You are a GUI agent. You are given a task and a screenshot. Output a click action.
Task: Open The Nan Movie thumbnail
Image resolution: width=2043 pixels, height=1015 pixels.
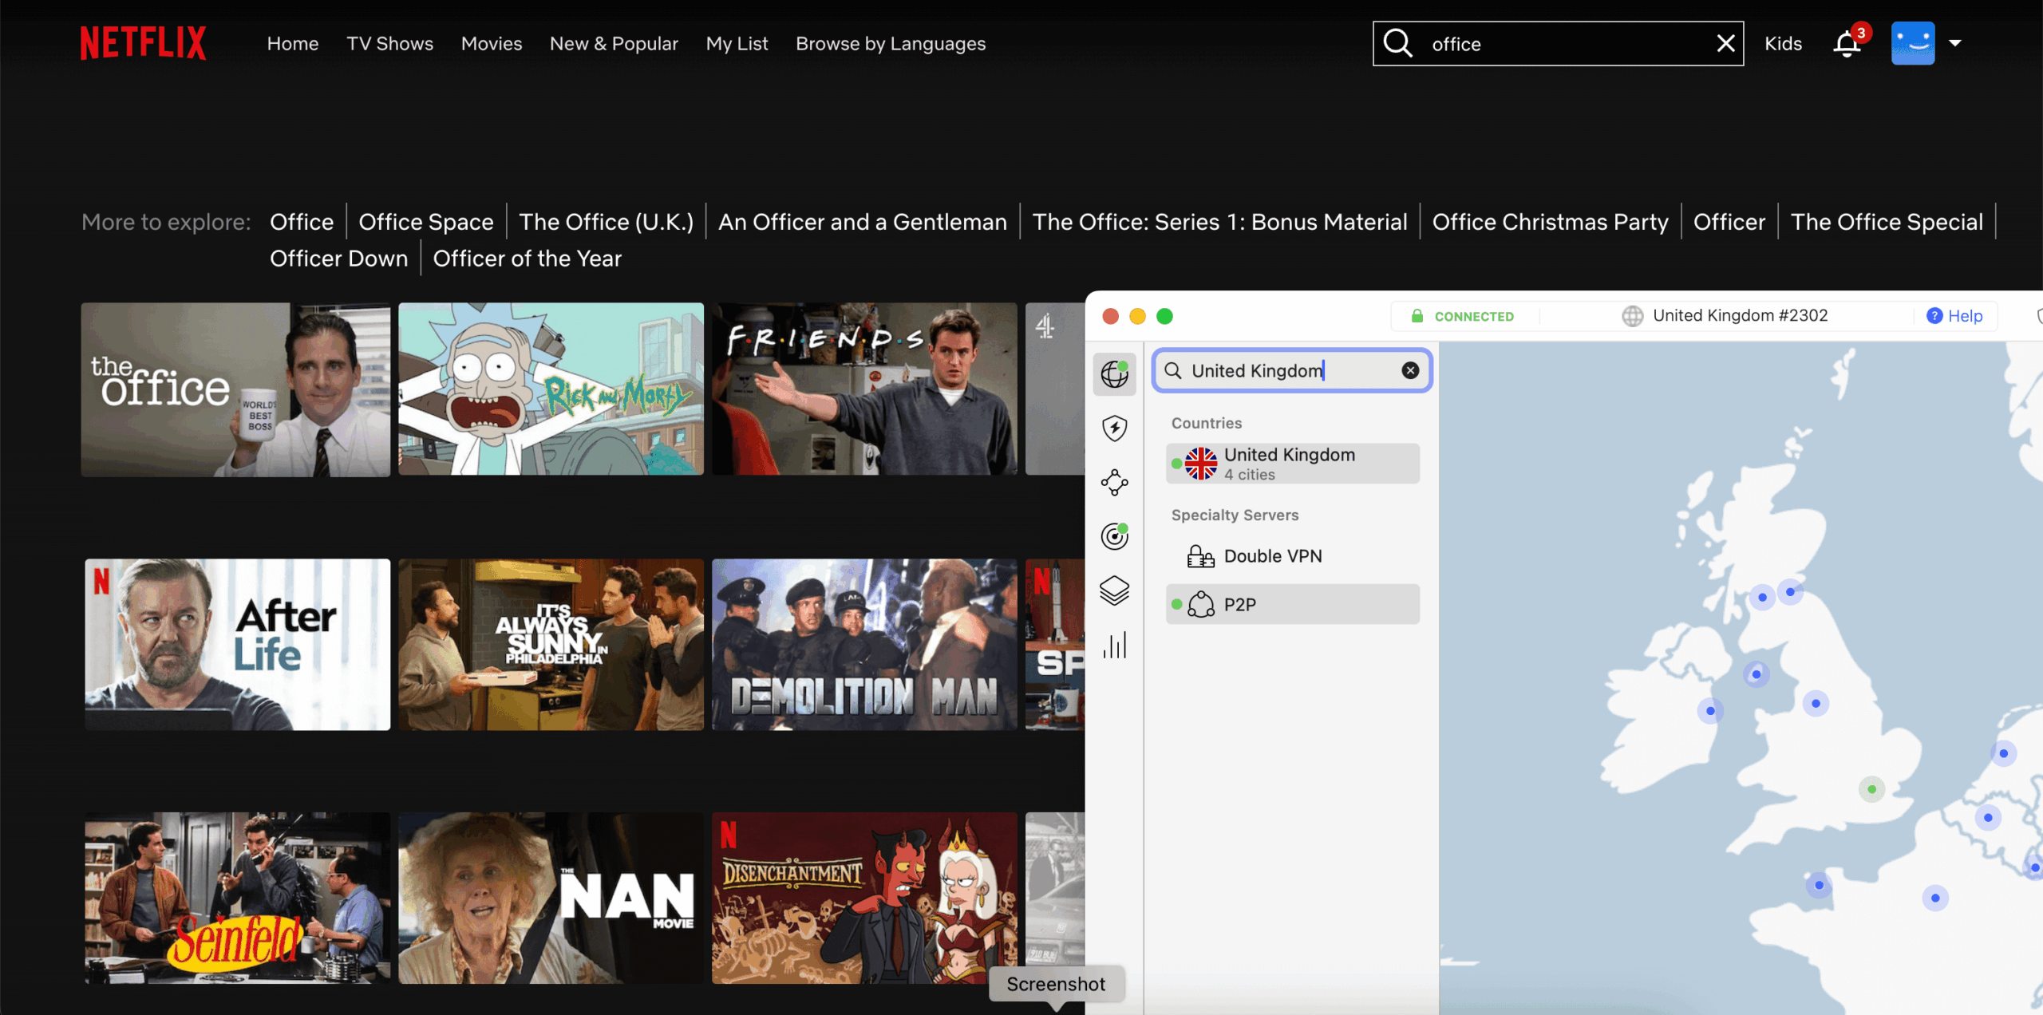(551, 898)
